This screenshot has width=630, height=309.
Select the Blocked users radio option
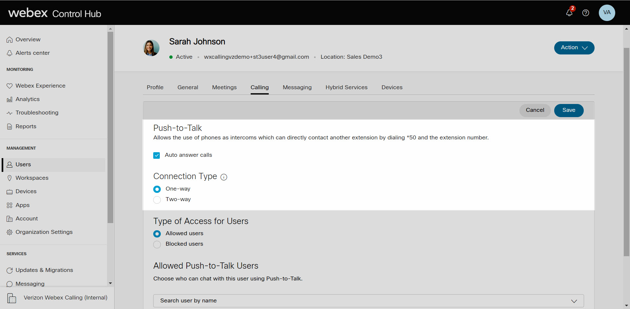157,244
